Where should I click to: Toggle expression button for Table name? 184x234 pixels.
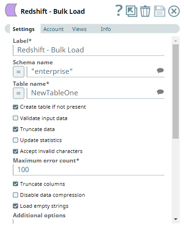pos(19,93)
